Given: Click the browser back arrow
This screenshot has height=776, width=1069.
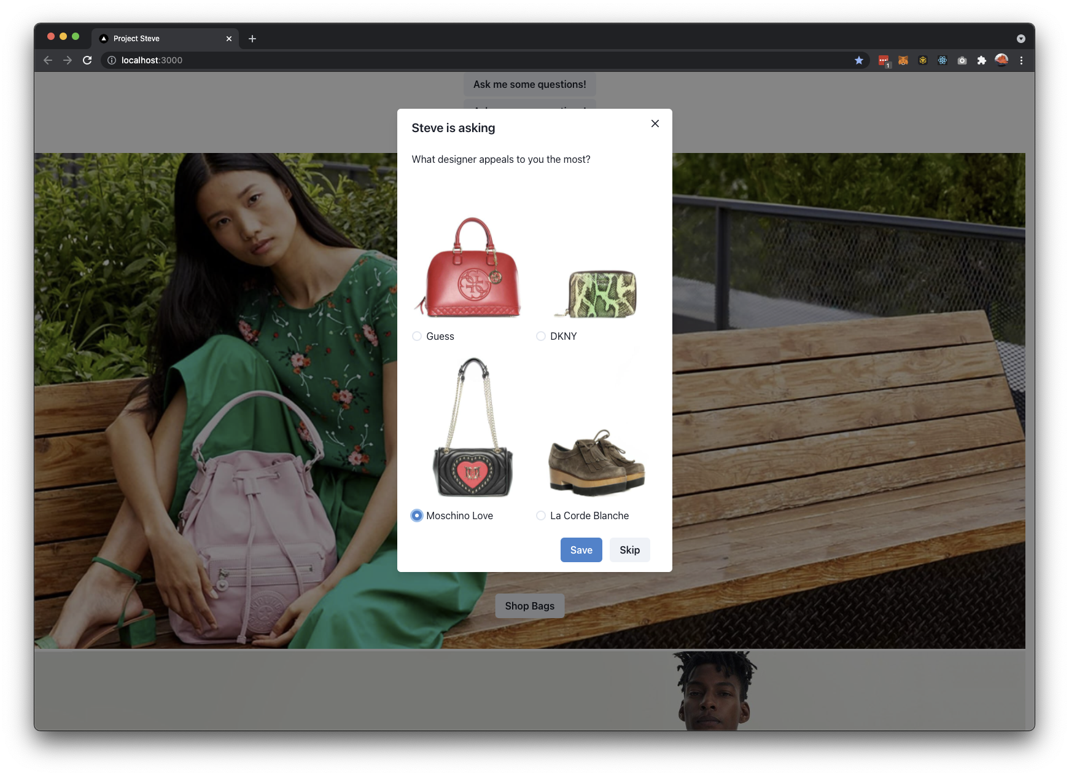Looking at the screenshot, I should coord(47,60).
